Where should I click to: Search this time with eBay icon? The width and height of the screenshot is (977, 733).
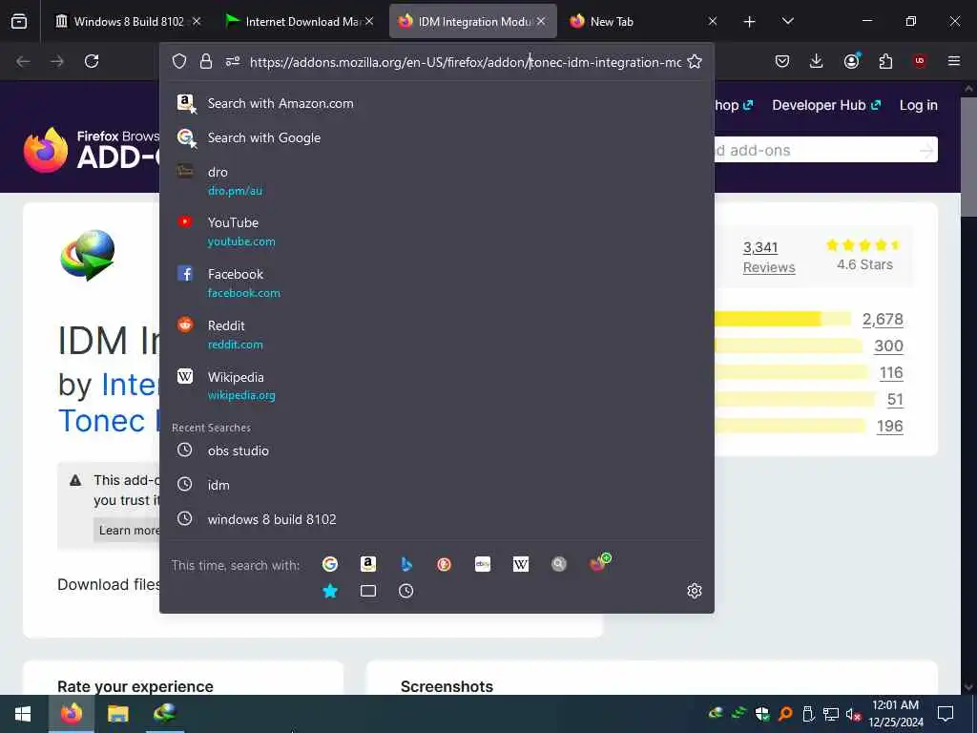click(483, 564)
